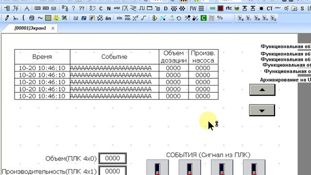Click the sin function icon
This screenshot has width=311, height=175.
[120, 18]
